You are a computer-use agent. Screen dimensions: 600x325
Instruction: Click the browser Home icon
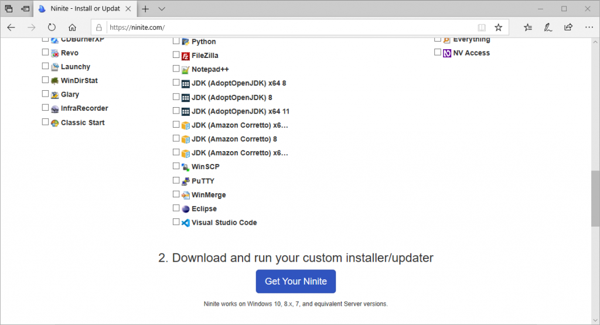click(x=72, y=27)
